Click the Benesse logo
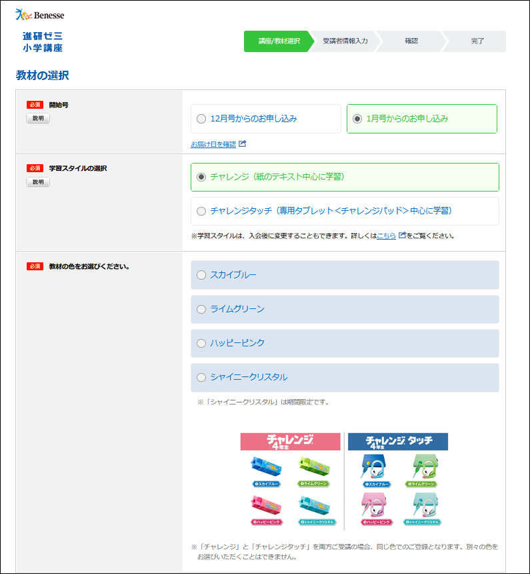 40,14
